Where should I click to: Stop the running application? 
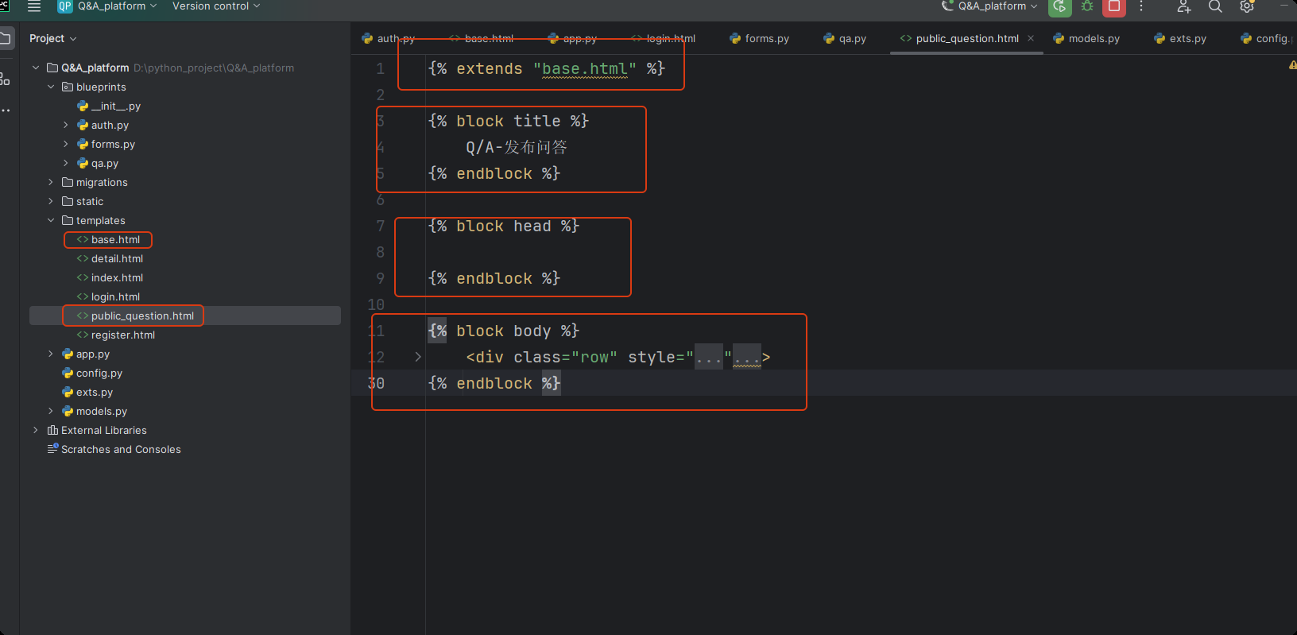point(1114,7)
